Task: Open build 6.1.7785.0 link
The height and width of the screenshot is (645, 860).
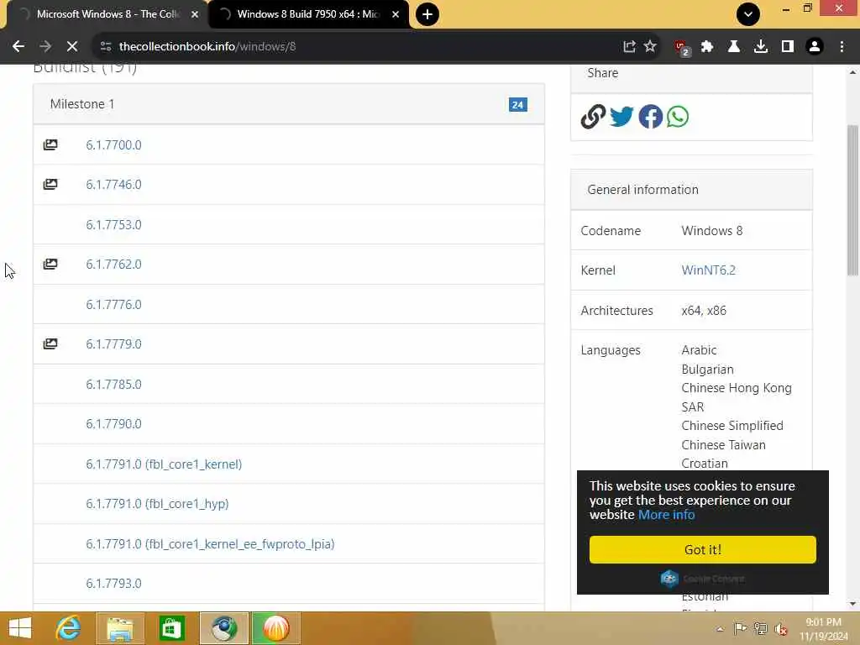Action: (113, 385)
